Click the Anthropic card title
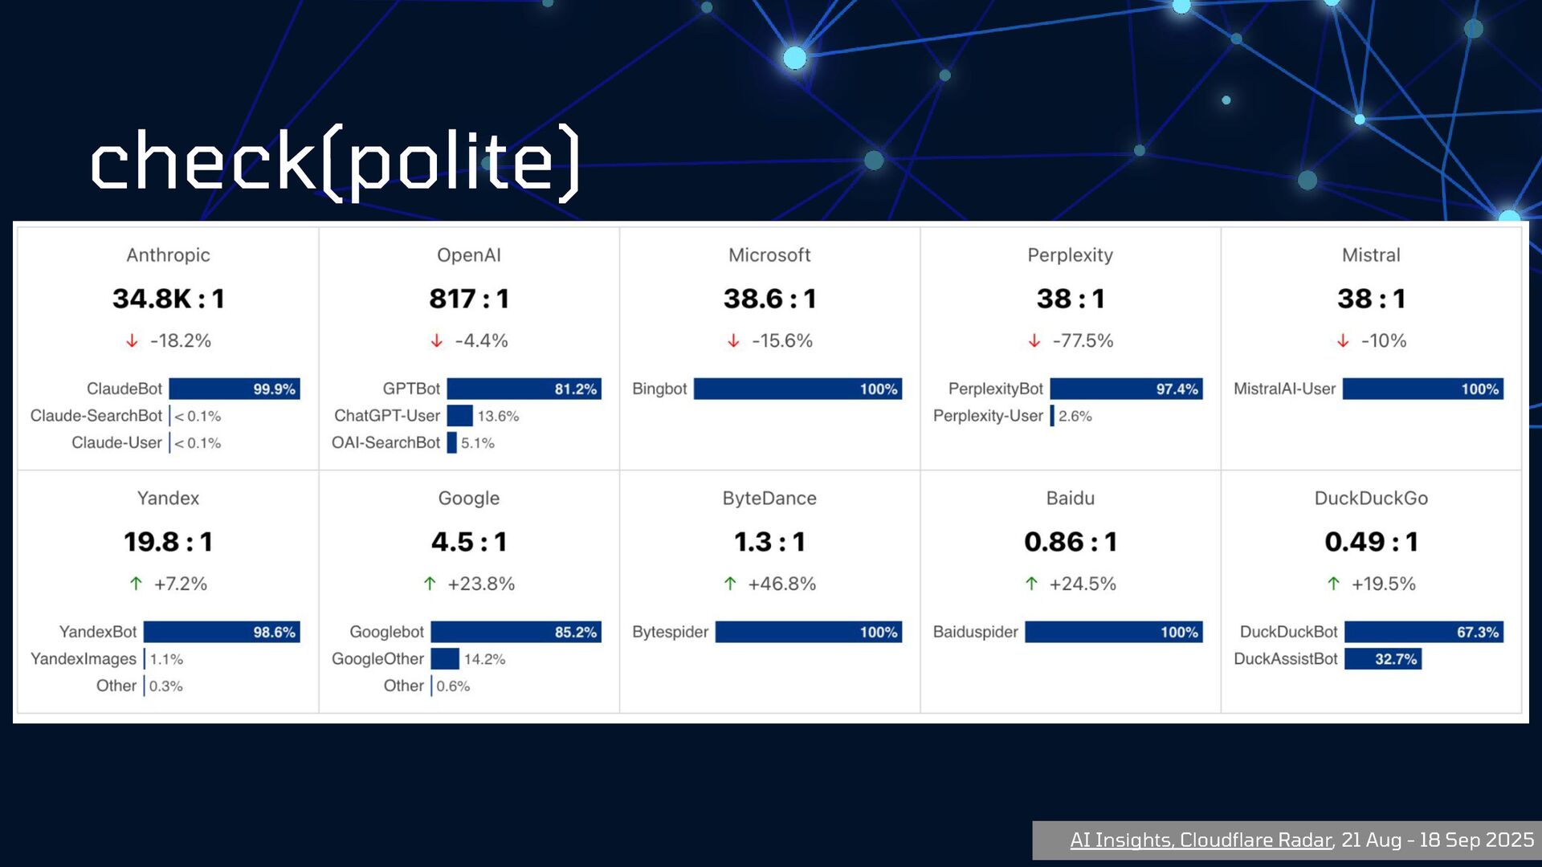 (x=168, y=255)
